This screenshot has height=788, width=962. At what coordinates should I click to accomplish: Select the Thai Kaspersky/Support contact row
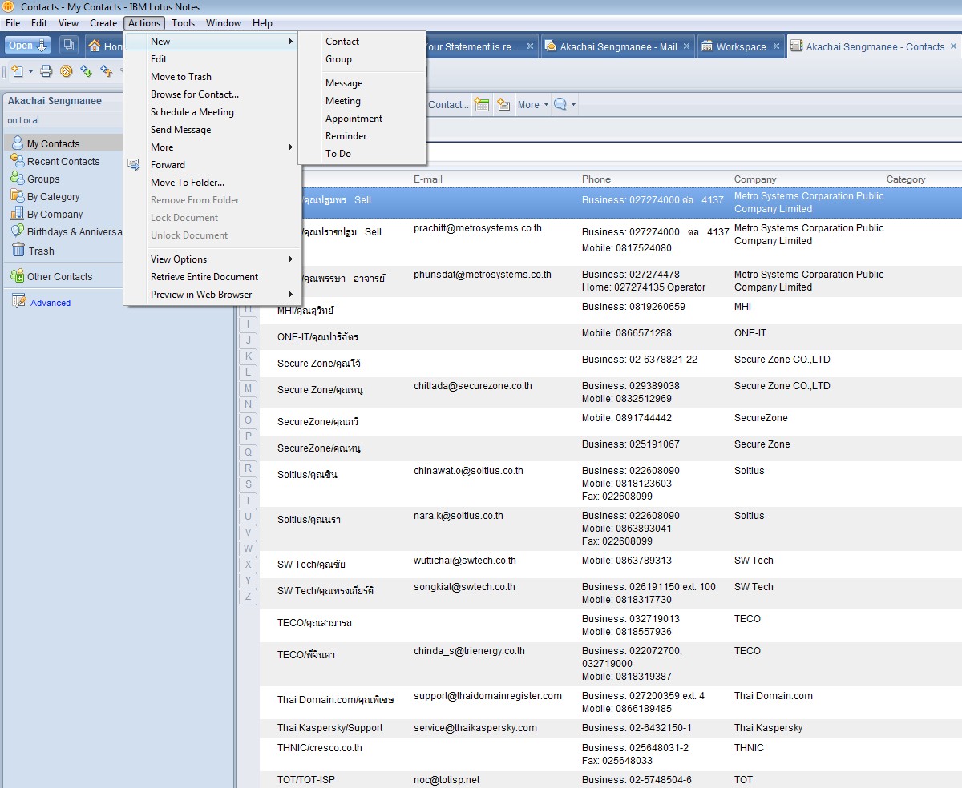611,728
